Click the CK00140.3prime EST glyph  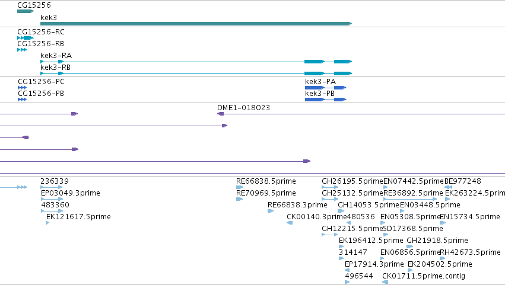point(290,223)
